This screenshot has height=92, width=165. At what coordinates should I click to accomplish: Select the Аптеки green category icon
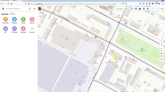click(23, 19)
